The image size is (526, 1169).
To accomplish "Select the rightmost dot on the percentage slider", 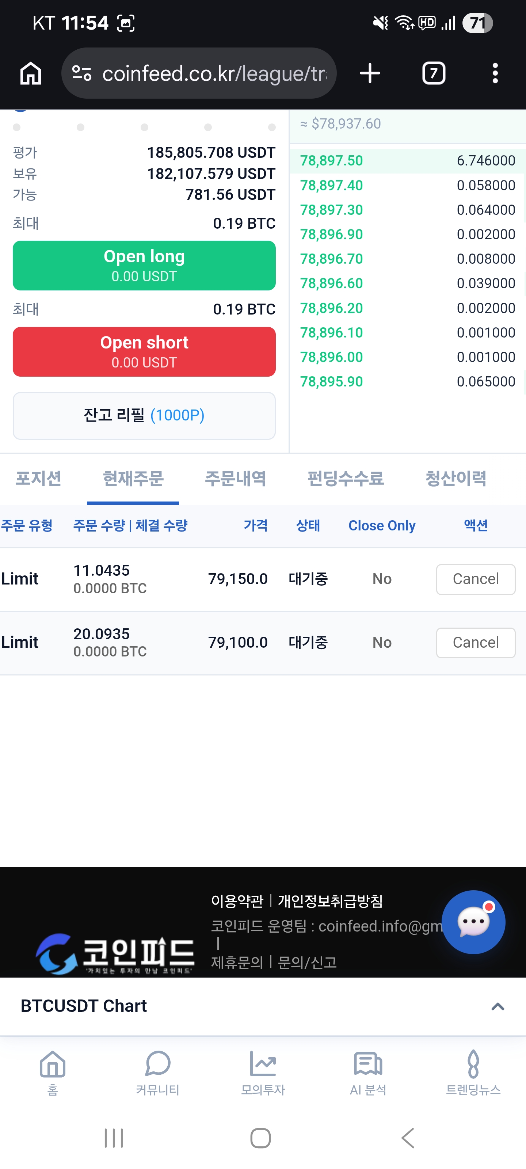I will pyautogui.click(x=272, y=127).
